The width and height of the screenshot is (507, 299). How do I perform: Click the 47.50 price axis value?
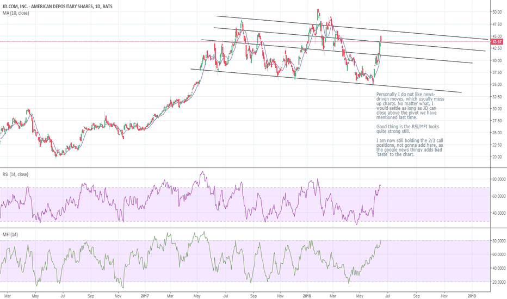point(497,24)
